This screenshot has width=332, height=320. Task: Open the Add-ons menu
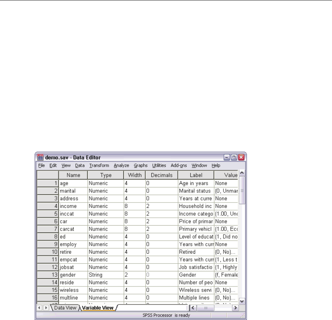tap(179, 165)
